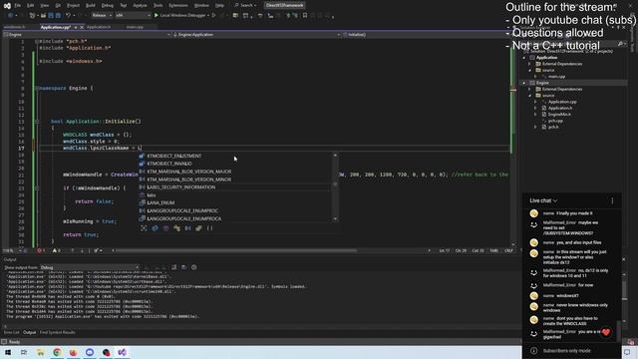Screen dimensions: 638x359
Task: Toggle the purple IntelliSense filter icon
Action: (x=166, y=228)
